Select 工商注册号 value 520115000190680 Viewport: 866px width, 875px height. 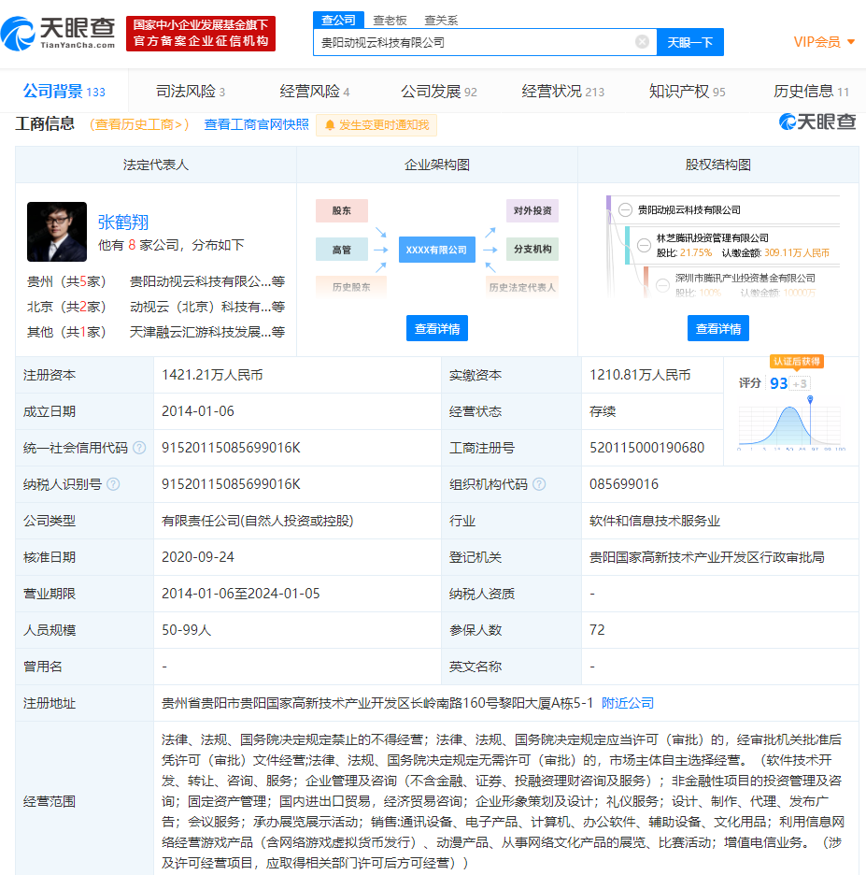646,448
